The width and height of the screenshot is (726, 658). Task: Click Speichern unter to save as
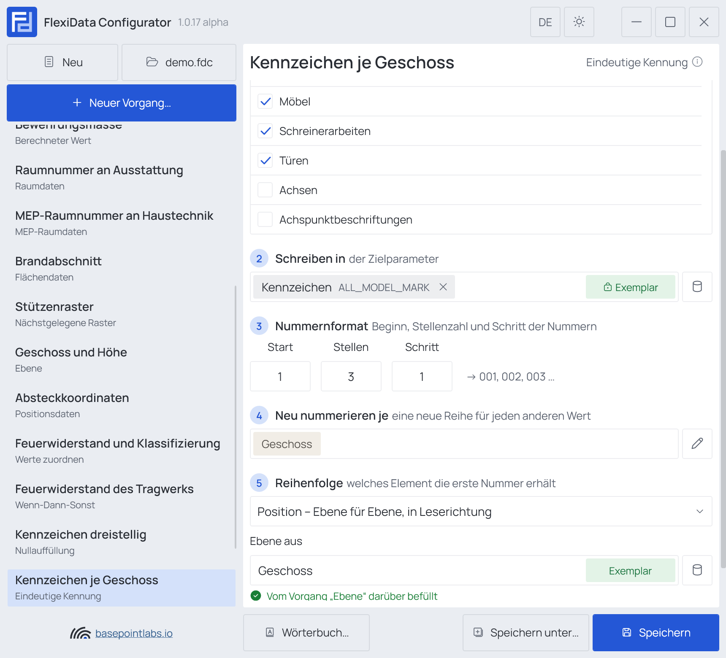[x=526, y=633]
